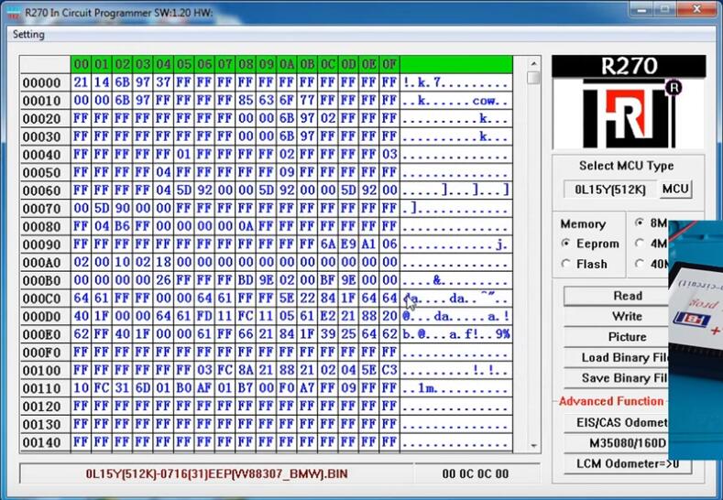Image resolution: width=723 pixels, height=500 pixels.
Task: Open the Setting menu
Action: click(x=28, y=35)
